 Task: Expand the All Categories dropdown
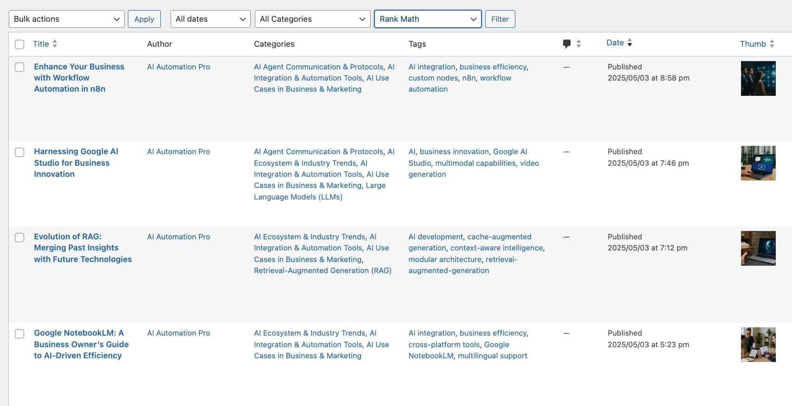point(313,19)
